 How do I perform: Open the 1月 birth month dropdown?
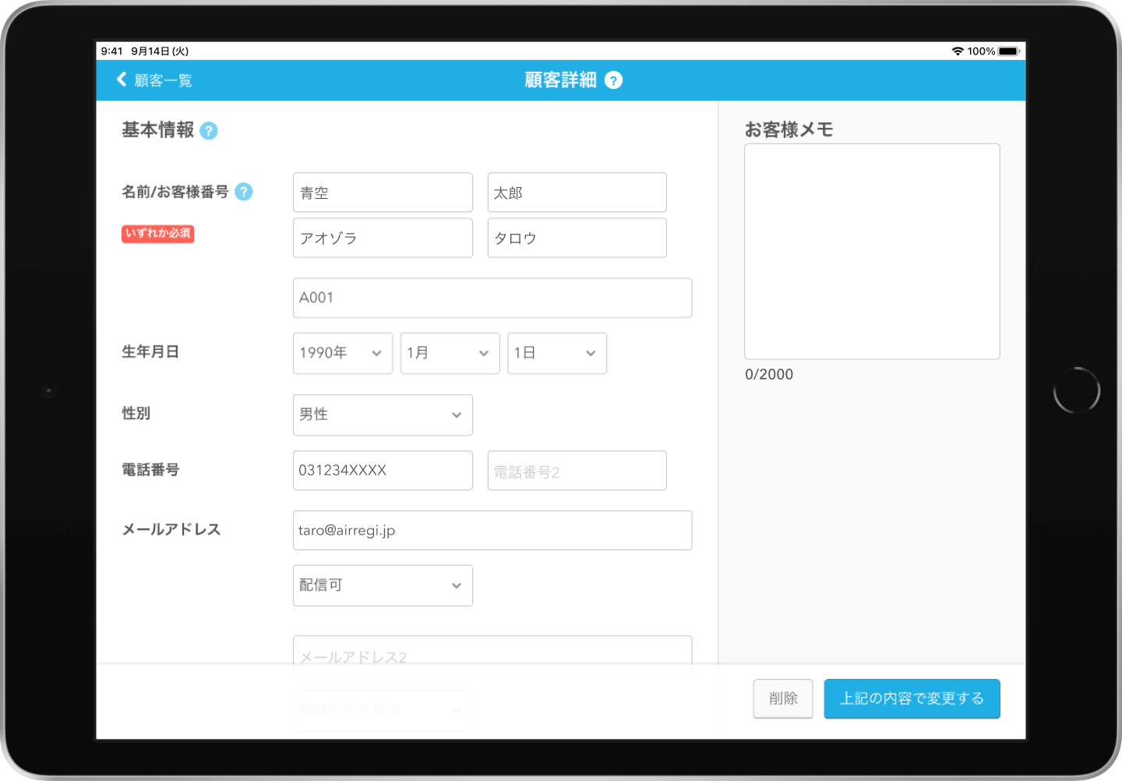click(x=450, y=353)
